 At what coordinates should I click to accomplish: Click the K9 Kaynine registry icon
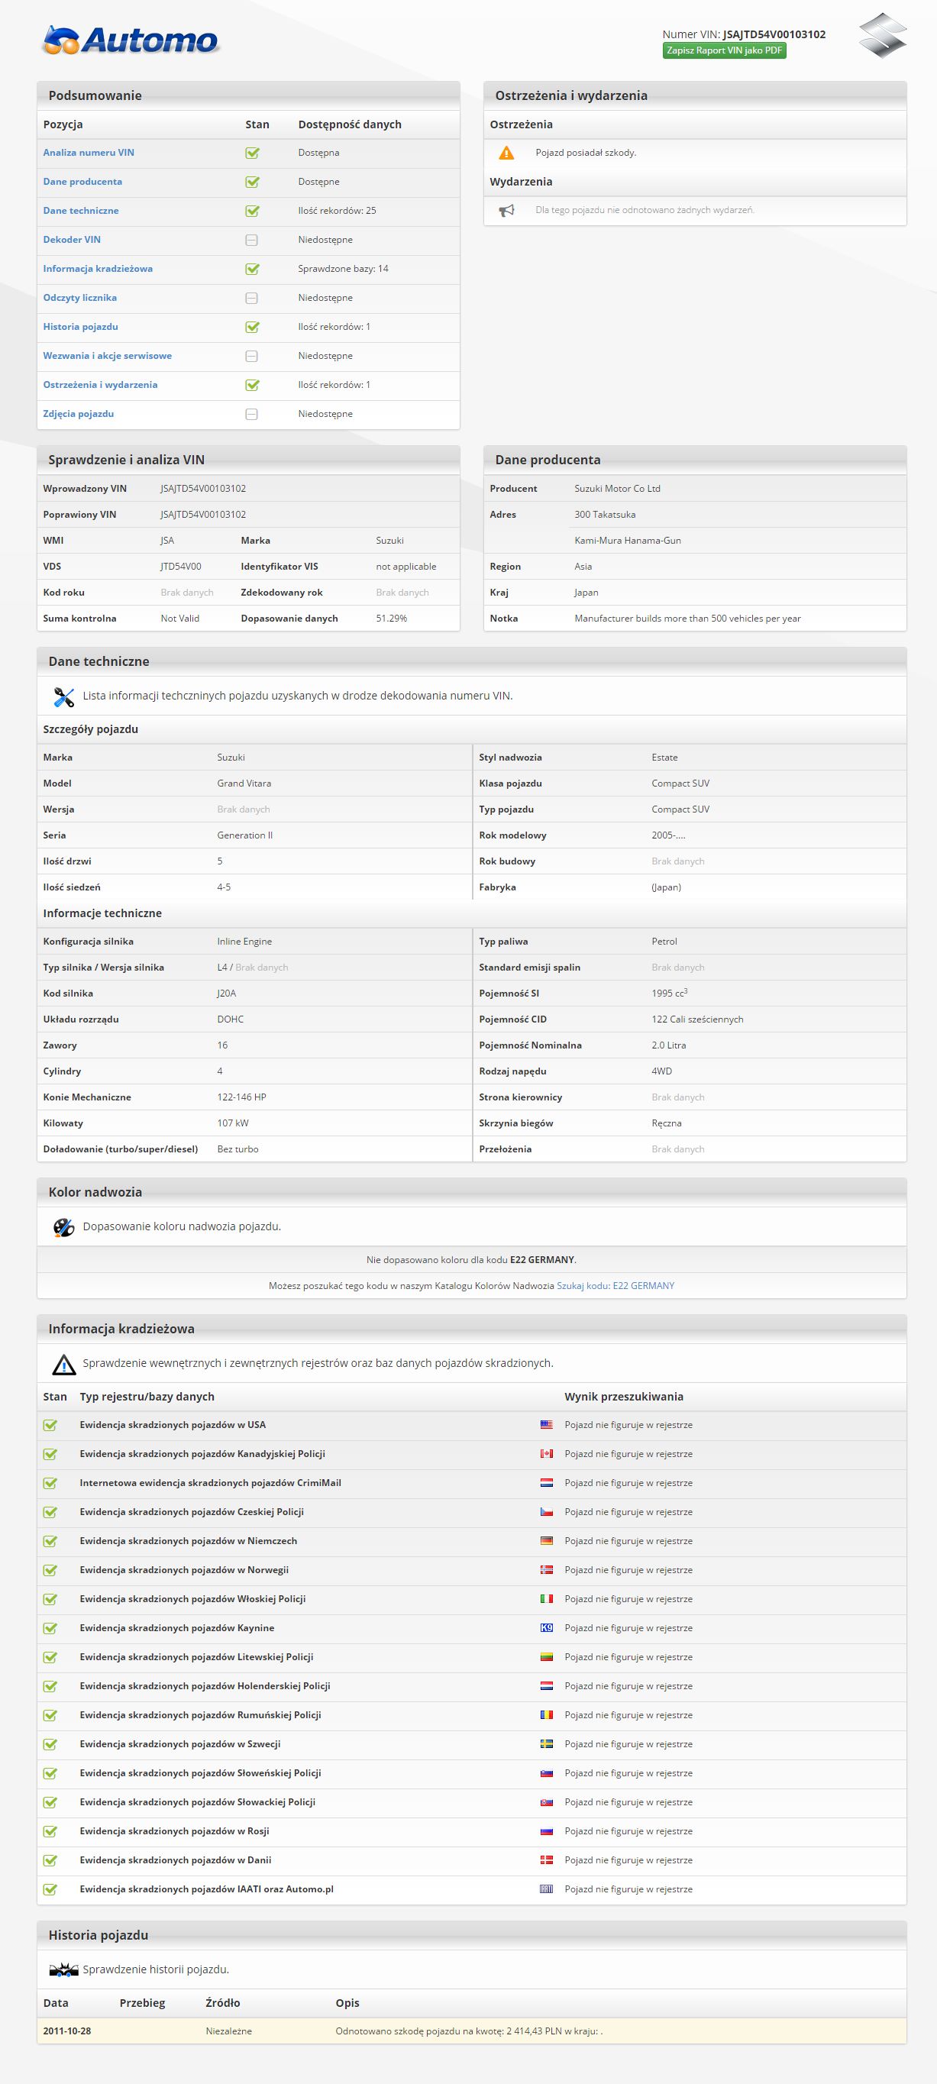tap(546, 1628)
